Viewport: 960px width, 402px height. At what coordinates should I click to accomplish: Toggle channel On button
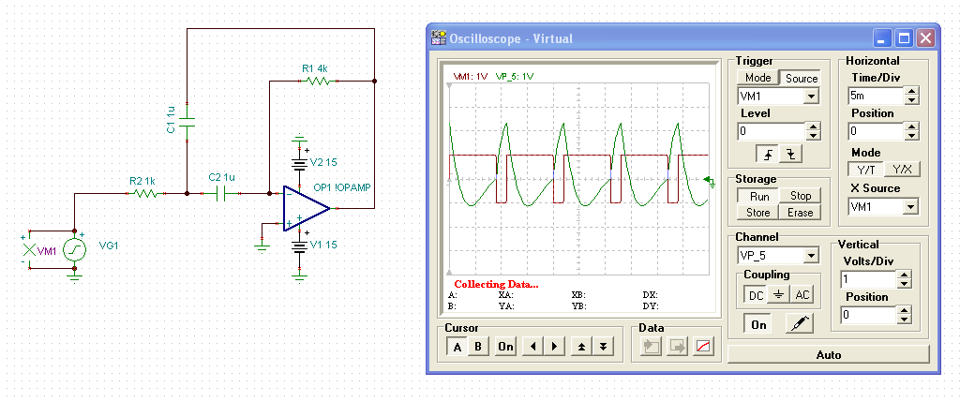coord(758,324)
